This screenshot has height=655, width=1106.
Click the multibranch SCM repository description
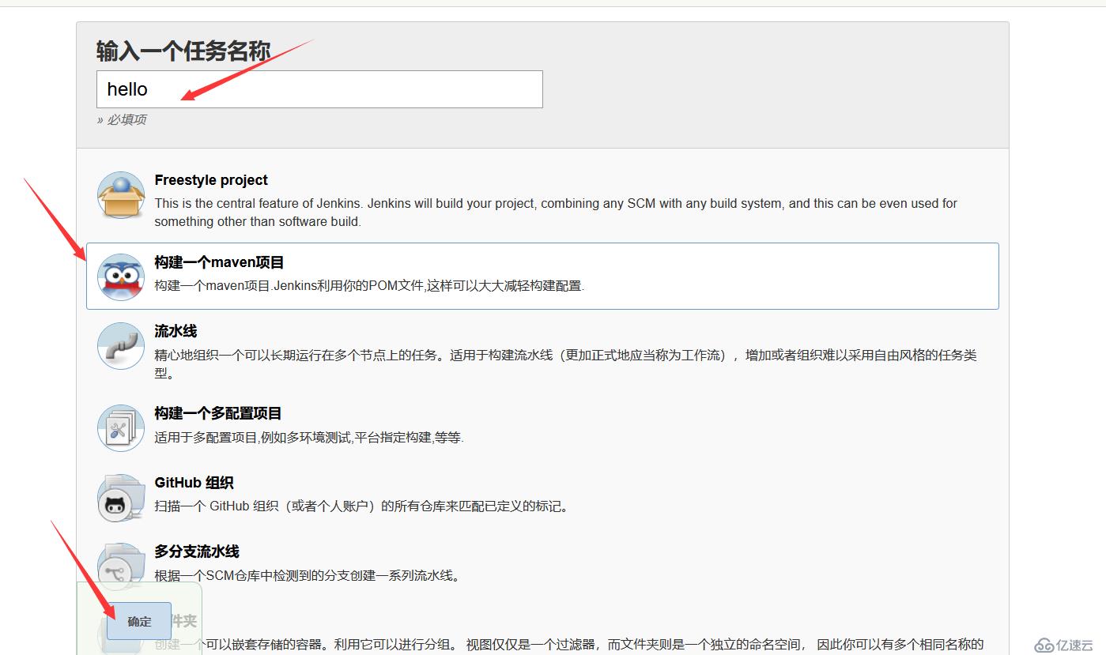pyautogui.click(x=307, y=575)
